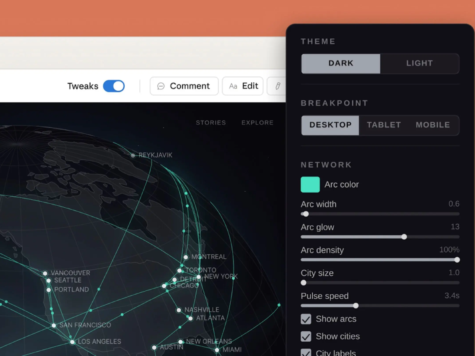Select the DESKTOP breakpoint
The width and height of the screenshot is (475, 356).
click(330, 125)
